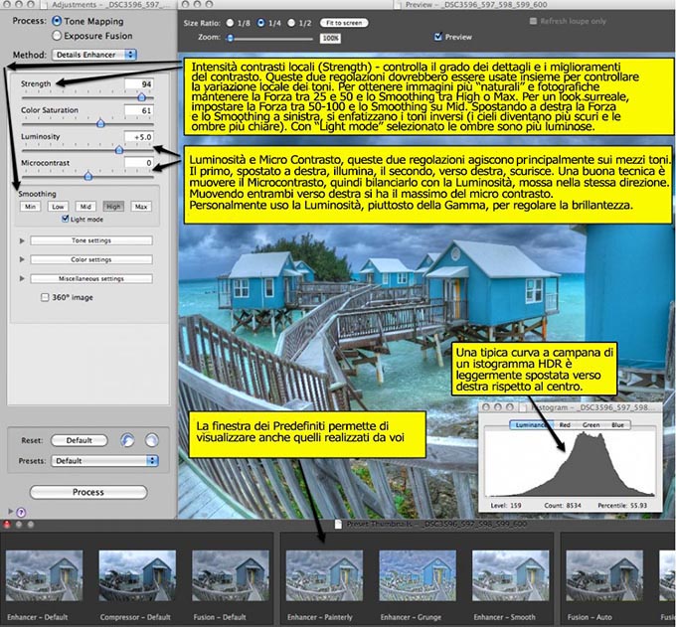Toggle the Light mode checkbox

[65, 219]
